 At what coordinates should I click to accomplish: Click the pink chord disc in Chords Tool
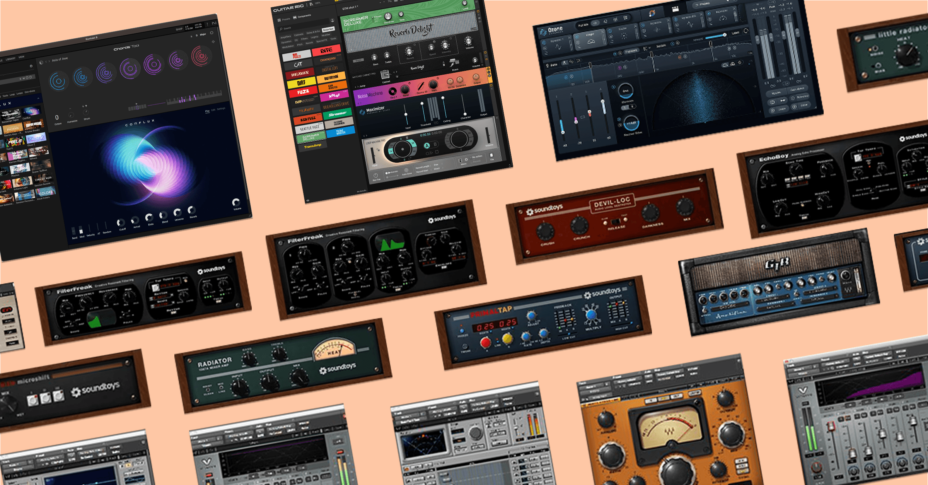pos(201,56)
